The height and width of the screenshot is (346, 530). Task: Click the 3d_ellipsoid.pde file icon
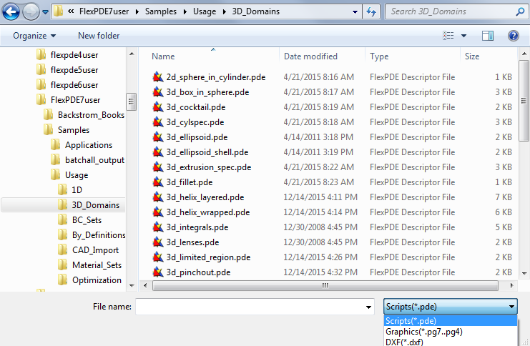pyautogui.click(x=158, y=137)
